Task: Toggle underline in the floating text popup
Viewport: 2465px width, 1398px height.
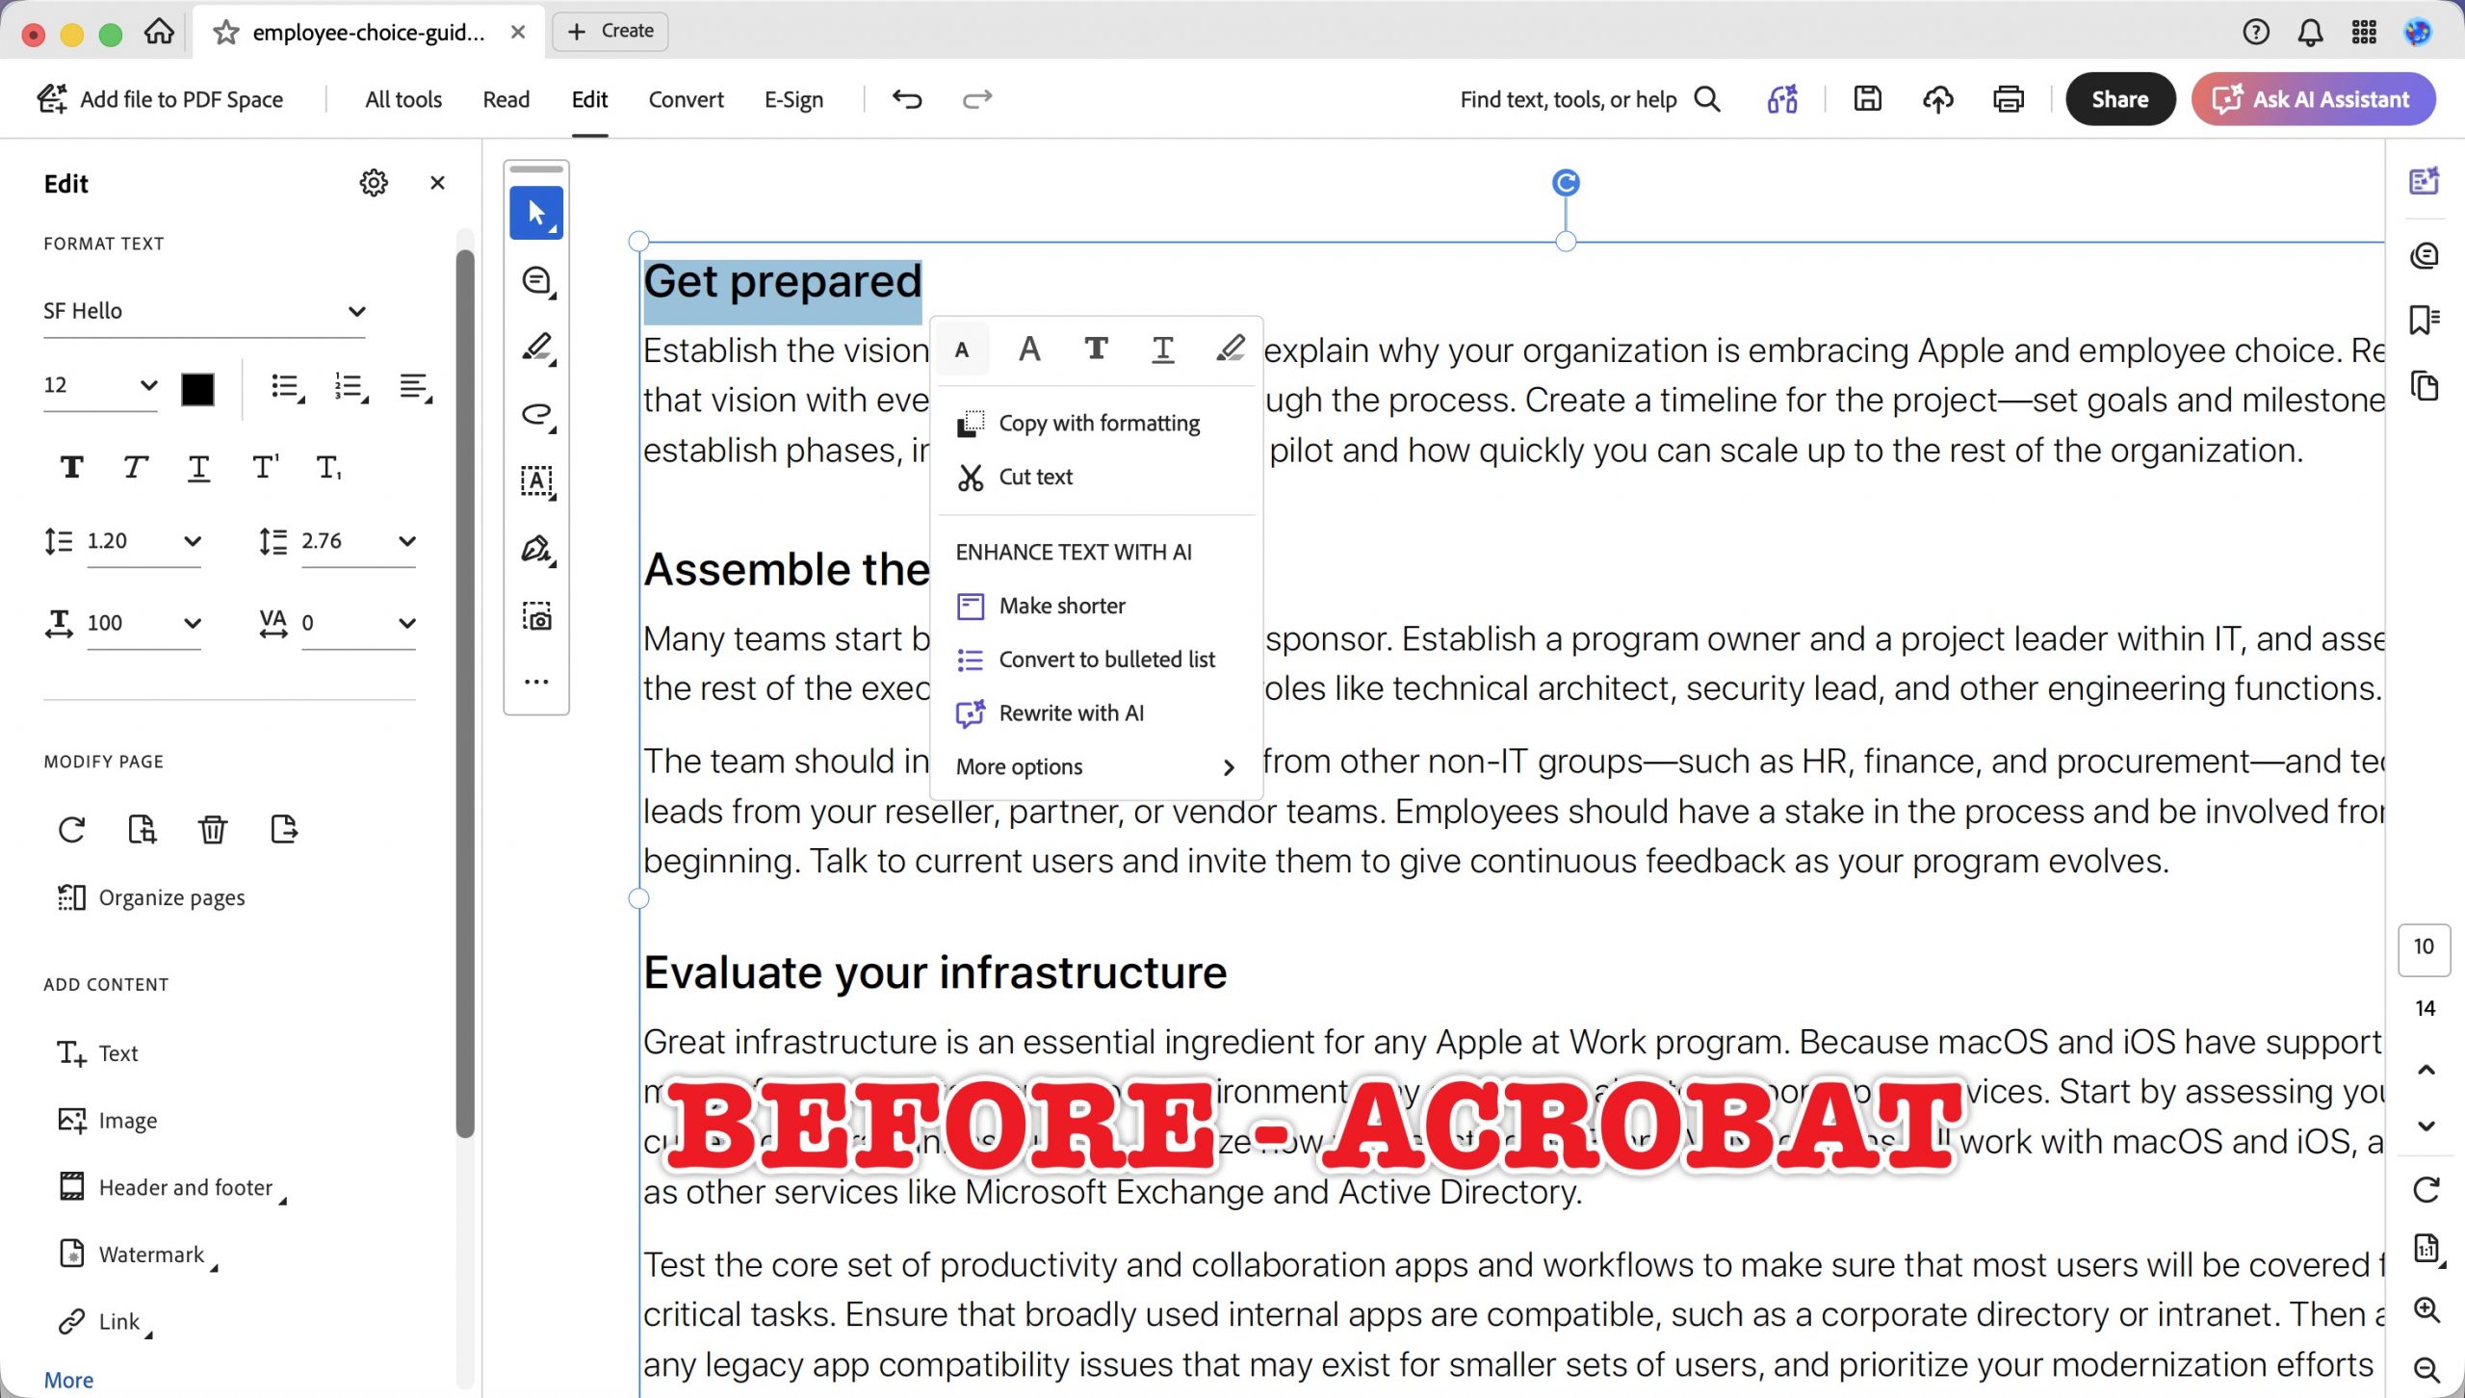Action: coord(1163,349)
